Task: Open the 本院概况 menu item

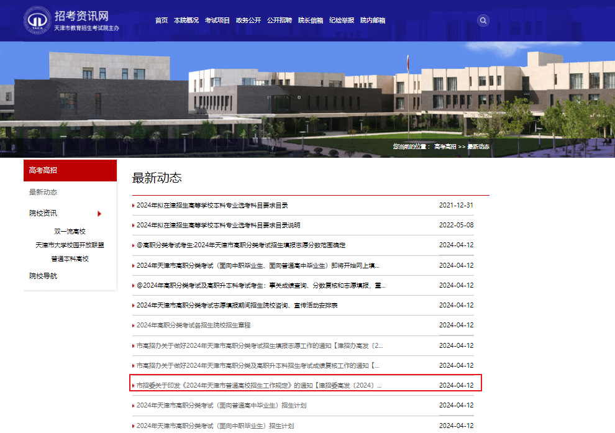Action: pos(186,21)
